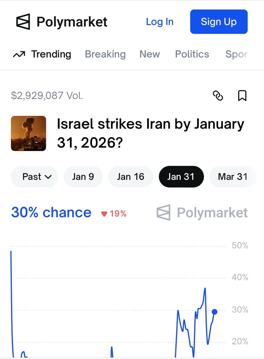
Task: Select the Jan 16 date pill
Action: [x=130, y=177]
